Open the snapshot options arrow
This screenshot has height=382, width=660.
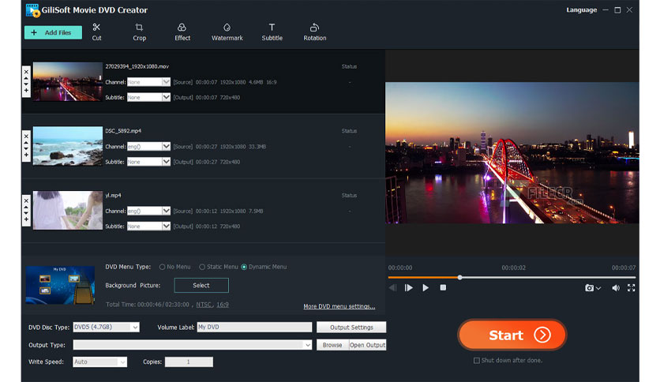[598, 288]
